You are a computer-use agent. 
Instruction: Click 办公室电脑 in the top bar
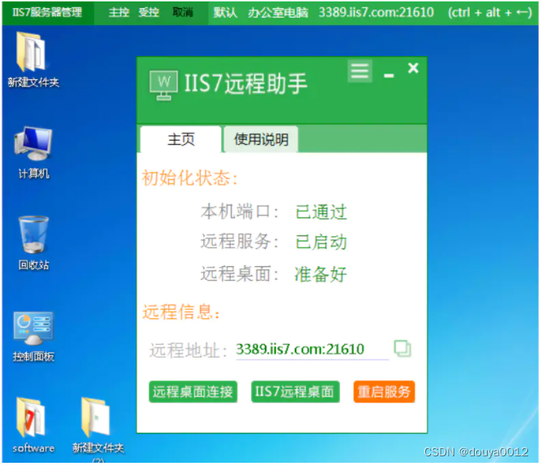point(278,12)
